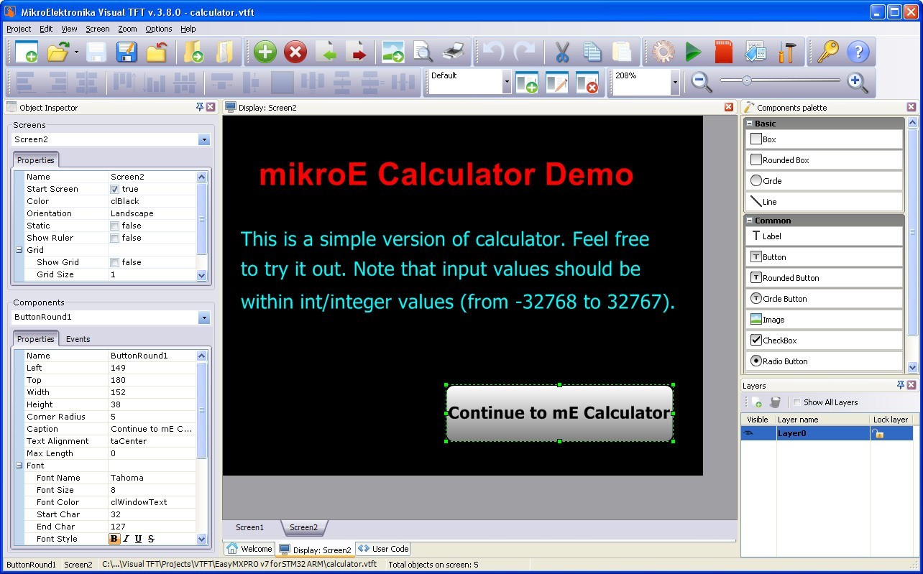Toggle Layer0 visibility eye icon
This screenshot has height=574, width=923.
point(749,433)
